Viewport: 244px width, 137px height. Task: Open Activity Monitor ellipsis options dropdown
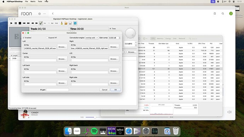click(145, 38)
